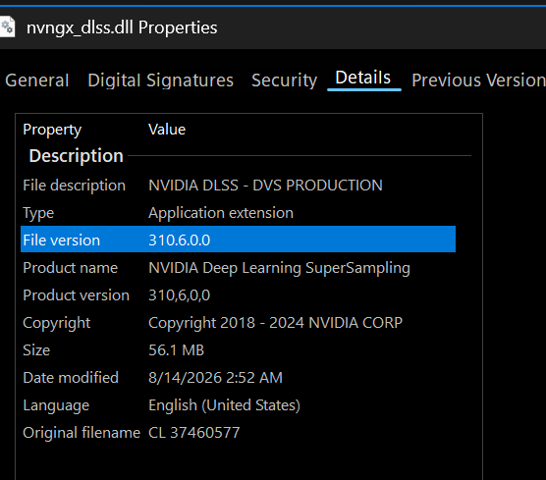Select the Language property row
Image resolution: width=546 pixels, height=480 pixels.
tap(239, 405)
